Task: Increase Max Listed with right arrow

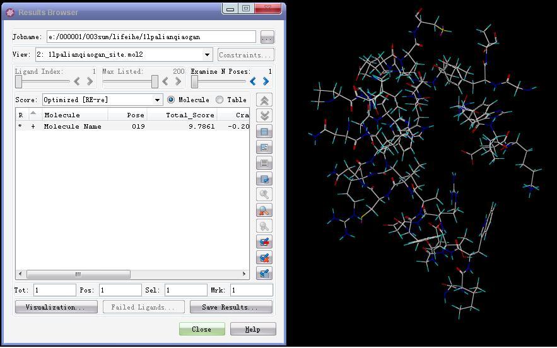Action: pyautogui.click(x=178, y=82)
